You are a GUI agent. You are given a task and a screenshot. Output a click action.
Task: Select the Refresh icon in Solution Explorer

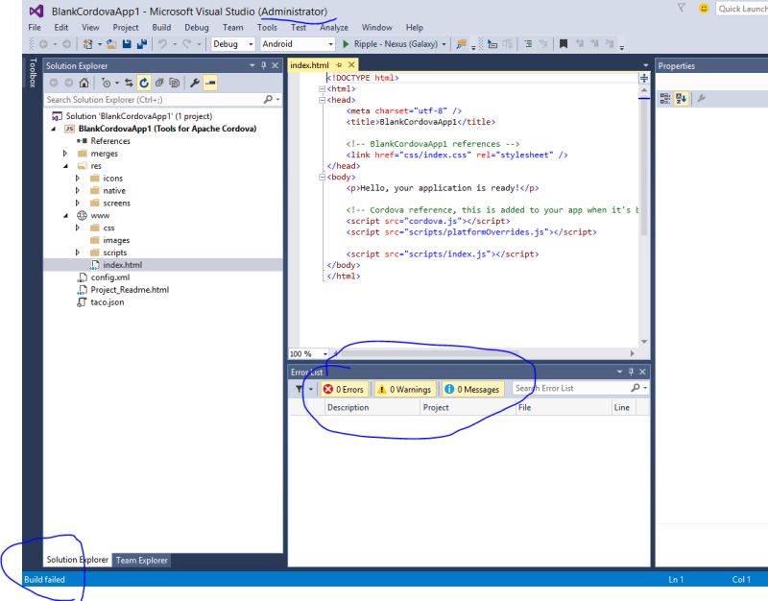click(146, 83)
